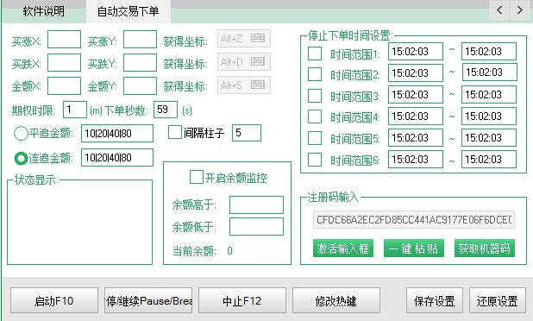Click the 启动F10 button
This screenshot has height=321, width=533.
tap(54, 300)
